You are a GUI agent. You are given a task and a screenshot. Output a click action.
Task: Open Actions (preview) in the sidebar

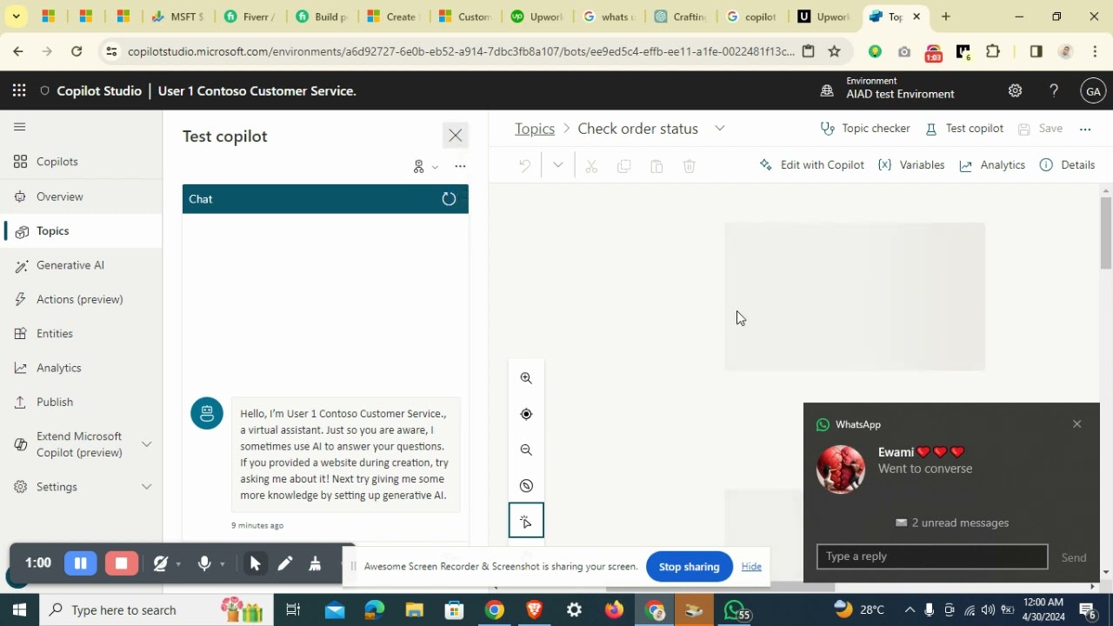pos(81,299)
